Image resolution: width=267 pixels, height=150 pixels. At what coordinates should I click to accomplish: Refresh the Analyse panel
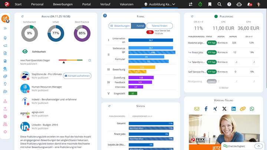[x=23, y=17]
